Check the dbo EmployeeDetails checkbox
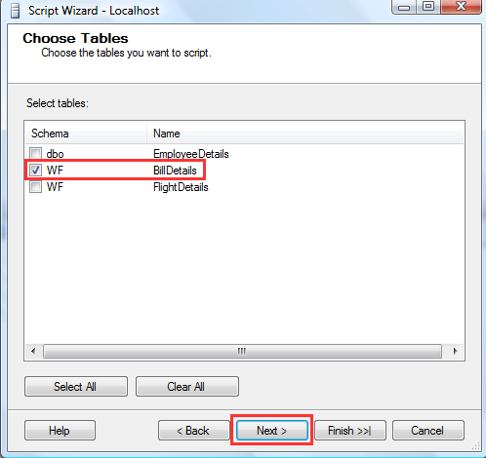The width and height of the screenshot is (486, 458). coord(35,153)
